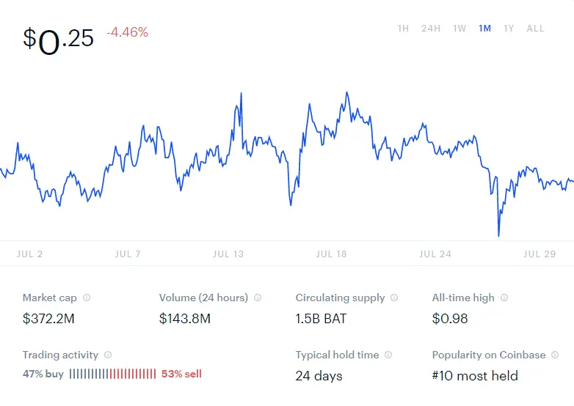Open the info icon beside Volume (24 hours)
This screenshot has width=574, height=406.
coord(258,298)
